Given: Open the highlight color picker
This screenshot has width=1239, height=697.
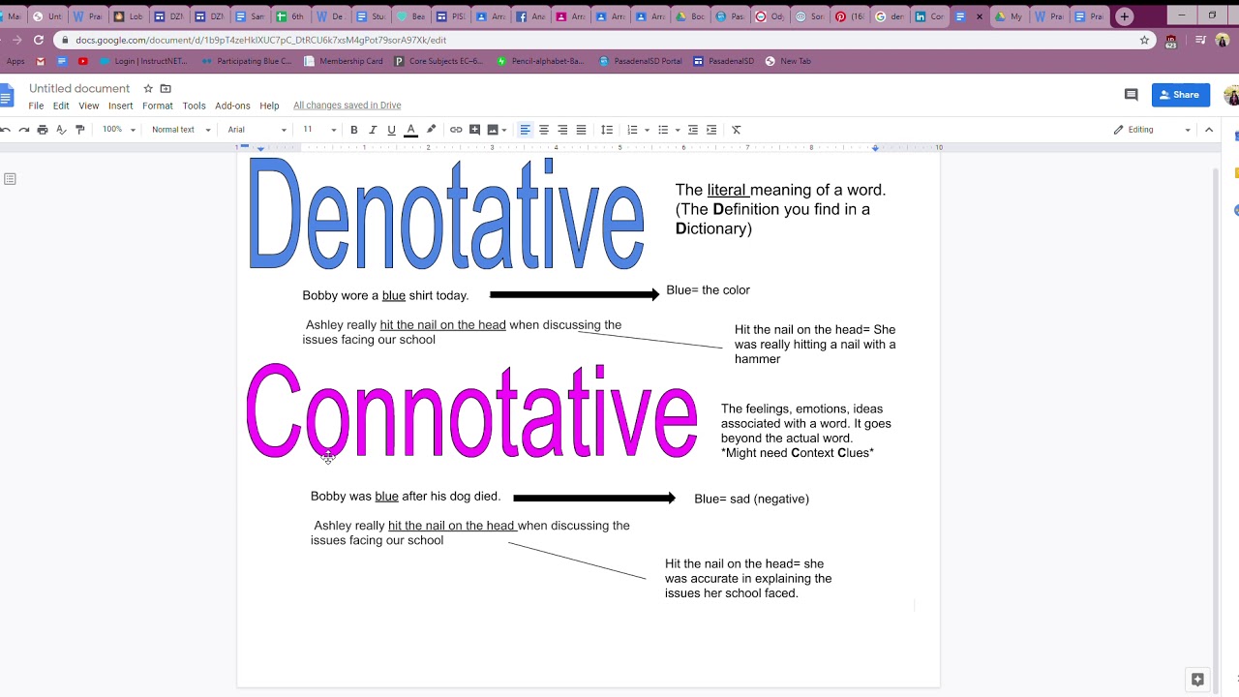Looking at the screenshot, I should click(x=431, y=130).
